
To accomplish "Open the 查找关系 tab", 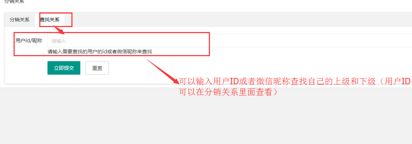I will (x=50, y=20).
